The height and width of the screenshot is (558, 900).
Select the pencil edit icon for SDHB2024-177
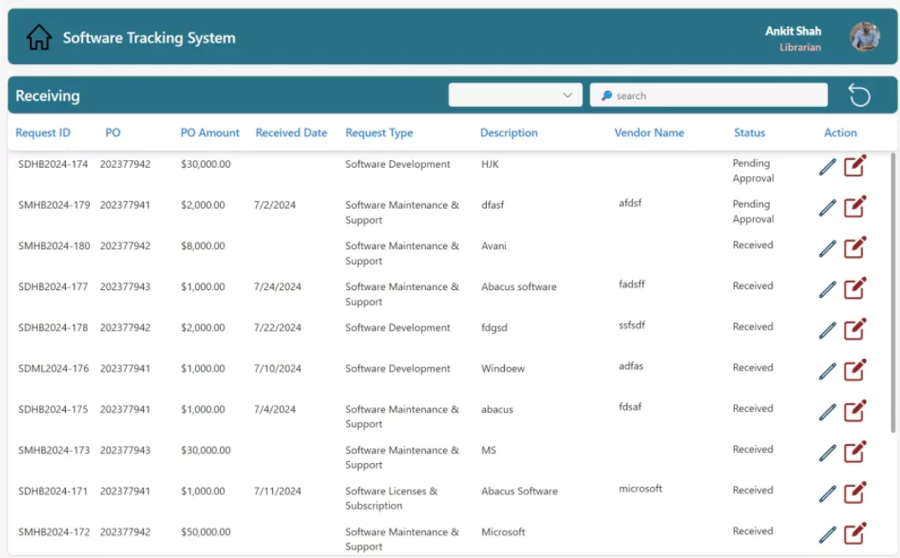pos(826,289)
